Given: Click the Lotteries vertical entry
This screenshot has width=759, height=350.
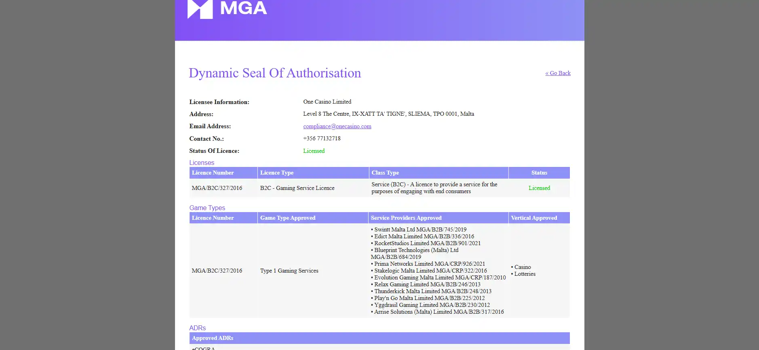Looking at the screenshot, I should pos(523,274).
